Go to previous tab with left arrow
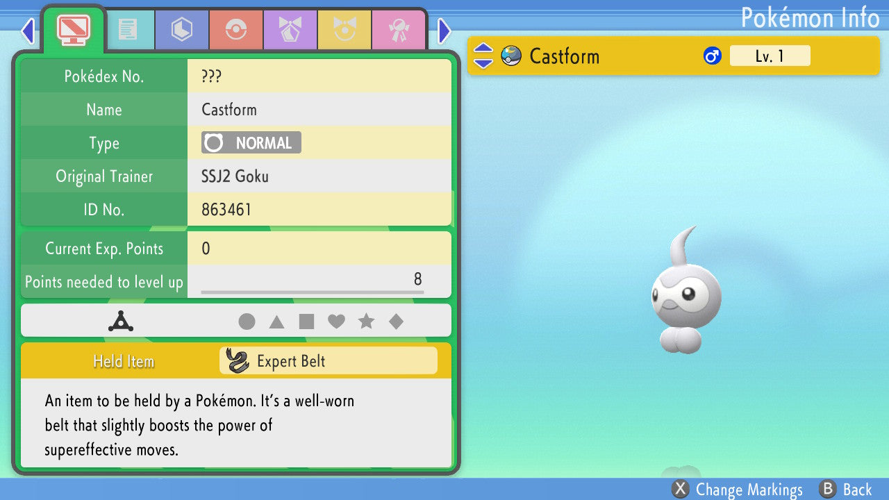The image size is (889, 500). point(28,31)
